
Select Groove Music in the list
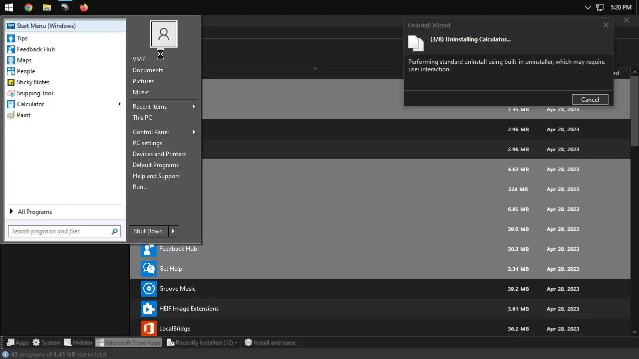pos(380,289)
